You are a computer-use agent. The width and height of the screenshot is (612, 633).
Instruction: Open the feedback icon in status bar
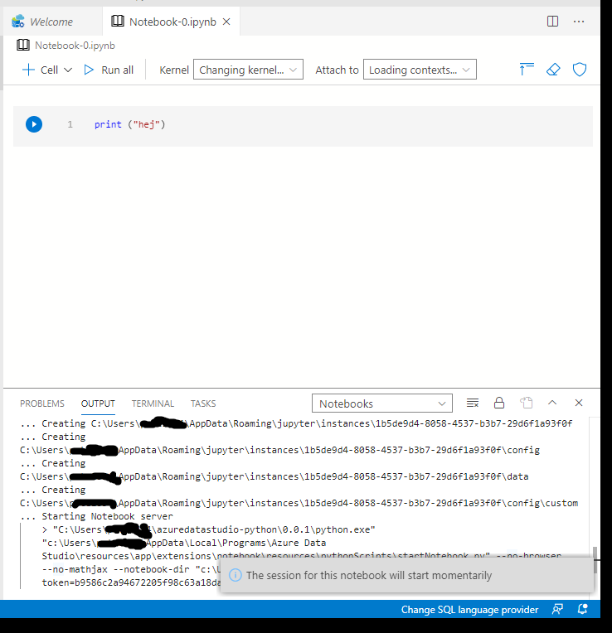[x=557, y=609]
